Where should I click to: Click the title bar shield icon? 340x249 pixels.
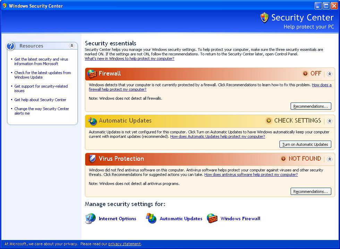tap(5, 6)
